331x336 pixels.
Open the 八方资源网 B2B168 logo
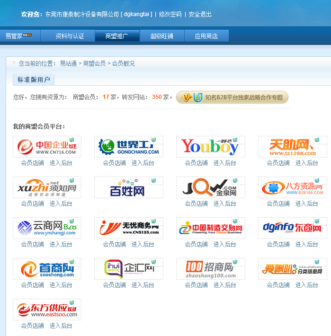tap(292, 187)
